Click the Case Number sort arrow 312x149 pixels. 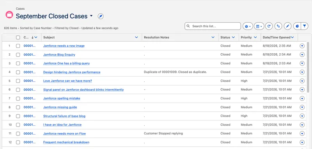click(32, 37)
